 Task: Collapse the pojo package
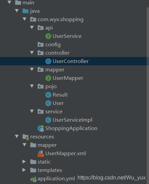tap(32, 86)
